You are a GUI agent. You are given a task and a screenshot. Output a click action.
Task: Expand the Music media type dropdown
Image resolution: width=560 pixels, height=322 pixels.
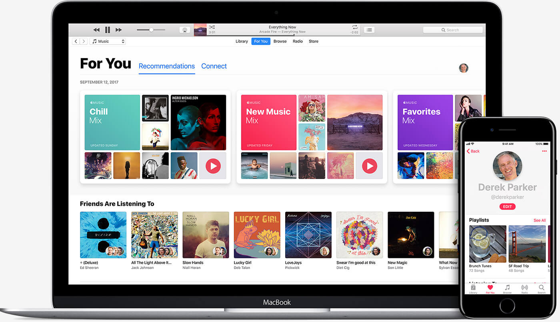click(108, 41)
